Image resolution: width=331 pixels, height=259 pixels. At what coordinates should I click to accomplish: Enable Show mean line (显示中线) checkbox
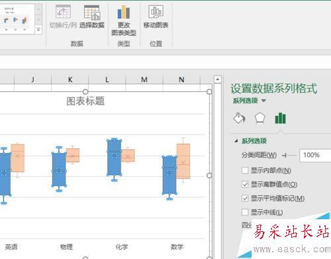(245, 212)
